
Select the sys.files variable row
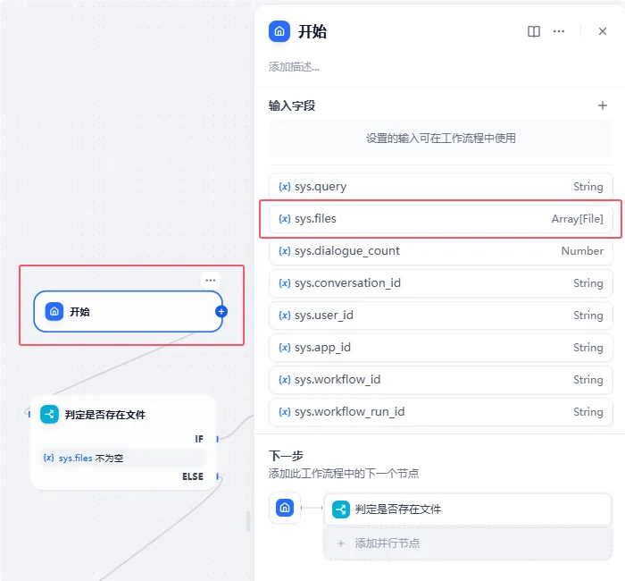[x=441, y=219]
